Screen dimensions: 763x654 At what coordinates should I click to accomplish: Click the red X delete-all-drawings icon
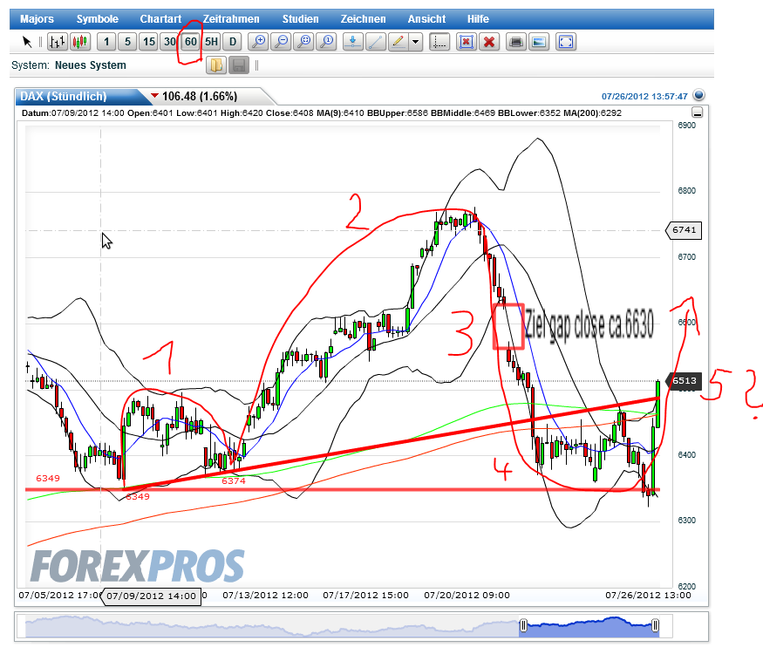point(490,41)
